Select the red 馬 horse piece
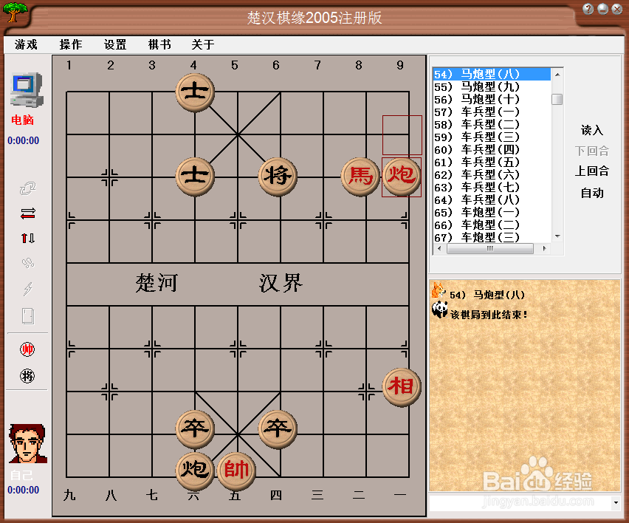This screenshot has width=629, height=523. (x=360, y=177)
